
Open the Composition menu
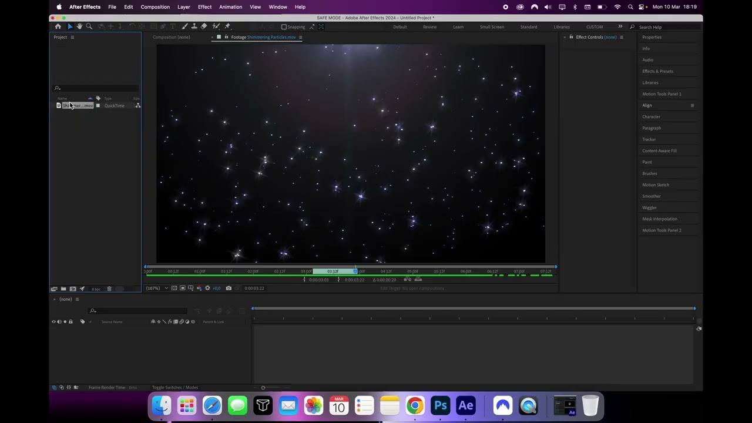coord(155,7)
